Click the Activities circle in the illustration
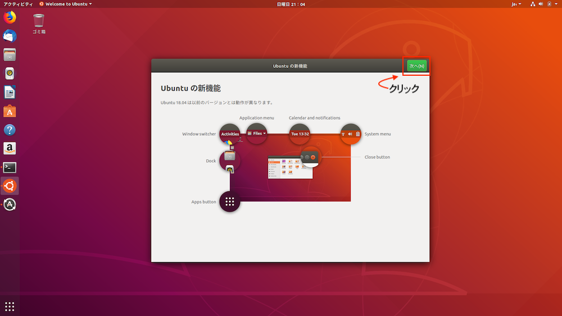This screenshot has height=316, width=562. pos(230,134)
